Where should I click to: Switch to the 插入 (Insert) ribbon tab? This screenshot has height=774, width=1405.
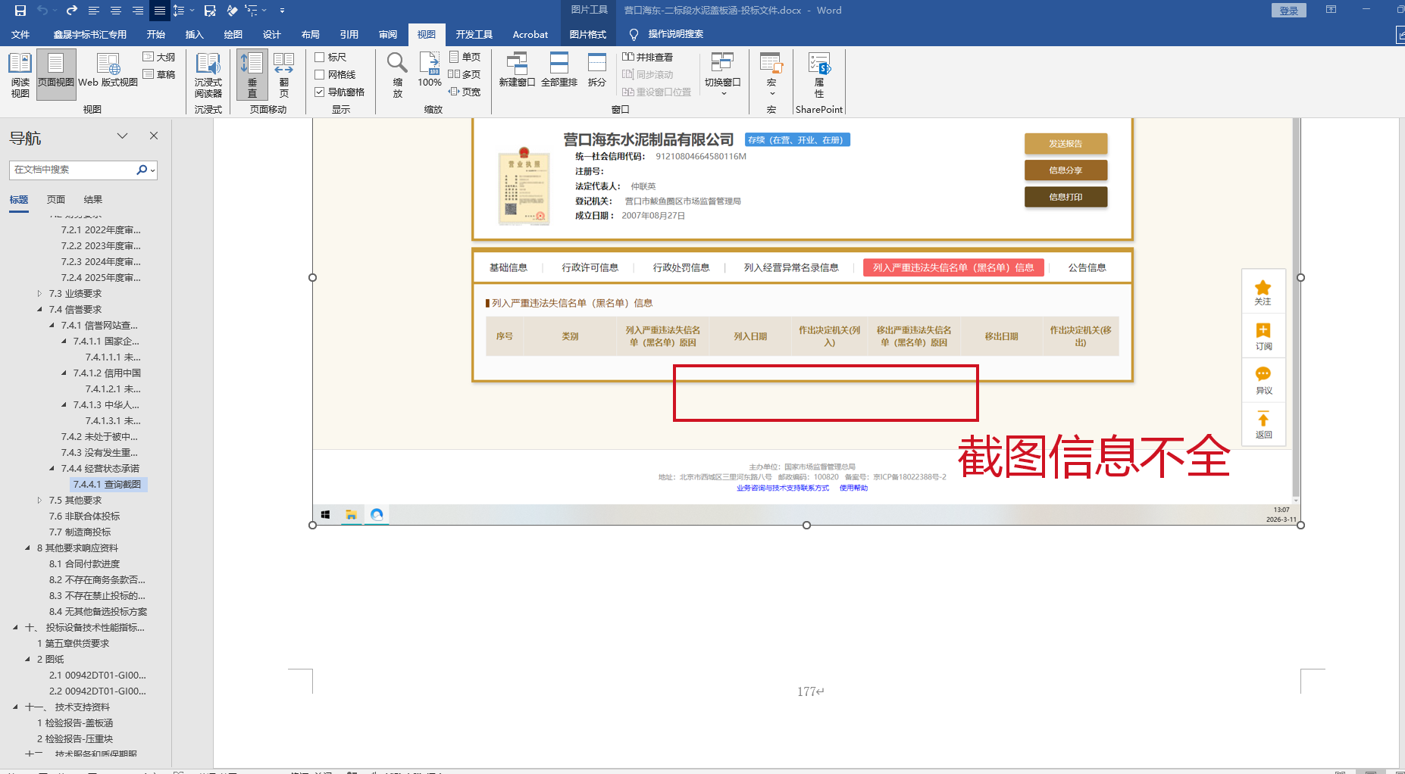195,34
